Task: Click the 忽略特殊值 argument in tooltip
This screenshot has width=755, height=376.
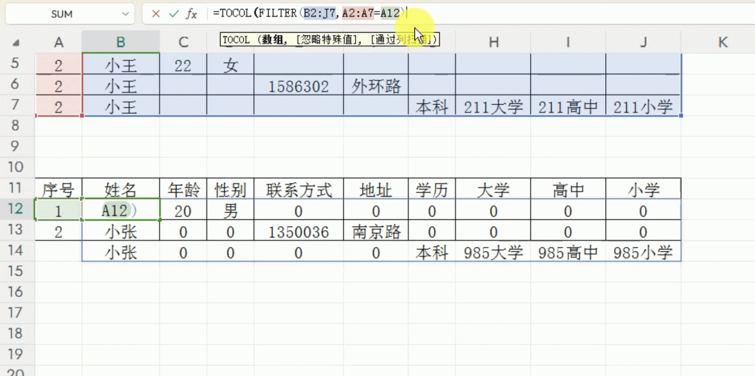Action: pos(327,40)
